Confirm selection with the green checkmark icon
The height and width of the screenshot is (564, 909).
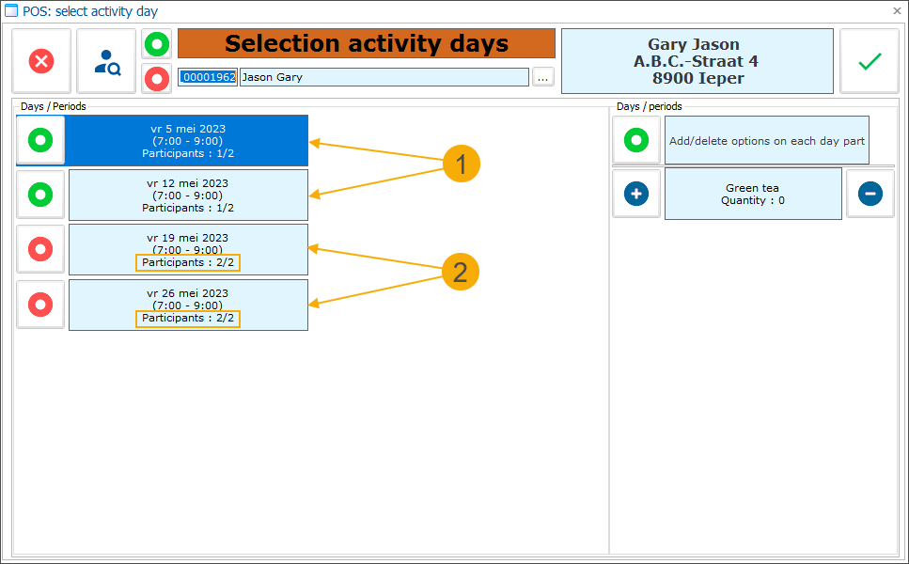pos(869,60)
